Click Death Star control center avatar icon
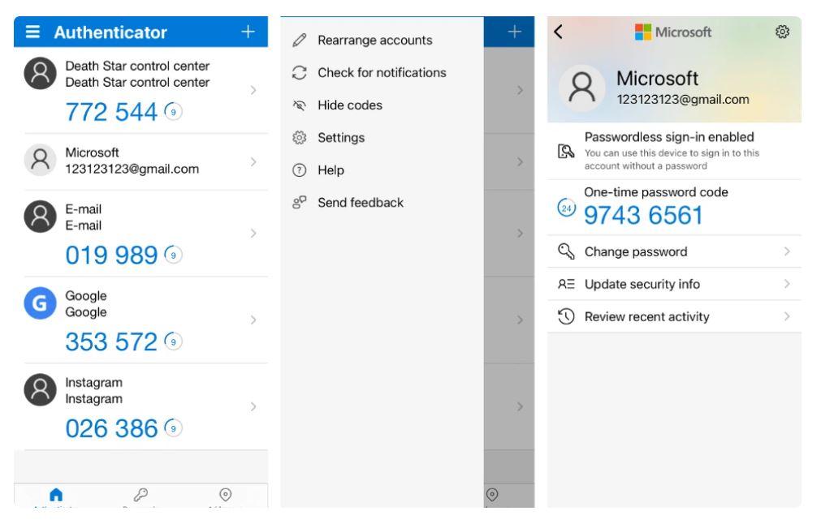This screenshot has width=821, height=524. tap(41, 73)
